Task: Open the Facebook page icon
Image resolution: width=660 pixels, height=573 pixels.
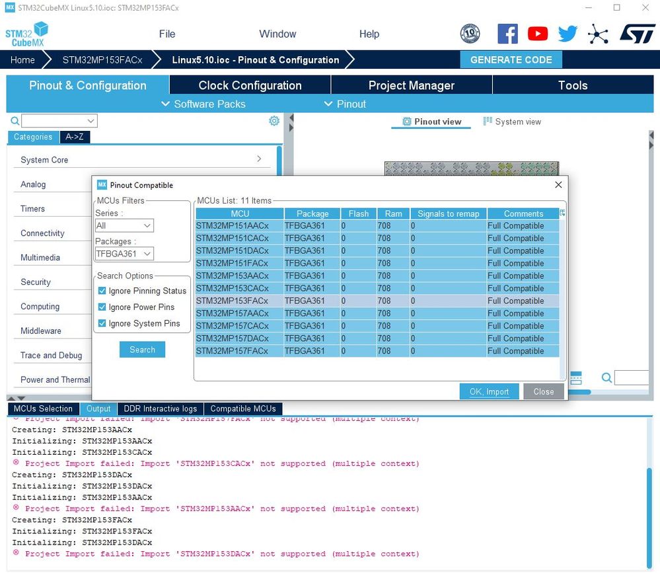Action: [507, 34]
